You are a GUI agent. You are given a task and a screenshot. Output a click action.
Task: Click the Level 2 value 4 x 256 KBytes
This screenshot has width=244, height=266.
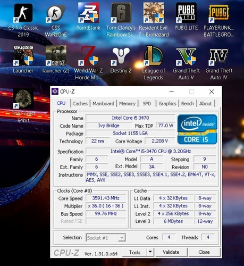[173, 213]
